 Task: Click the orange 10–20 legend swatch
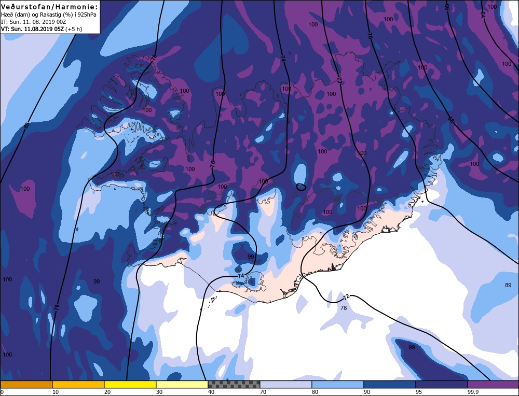click(78, 385)
